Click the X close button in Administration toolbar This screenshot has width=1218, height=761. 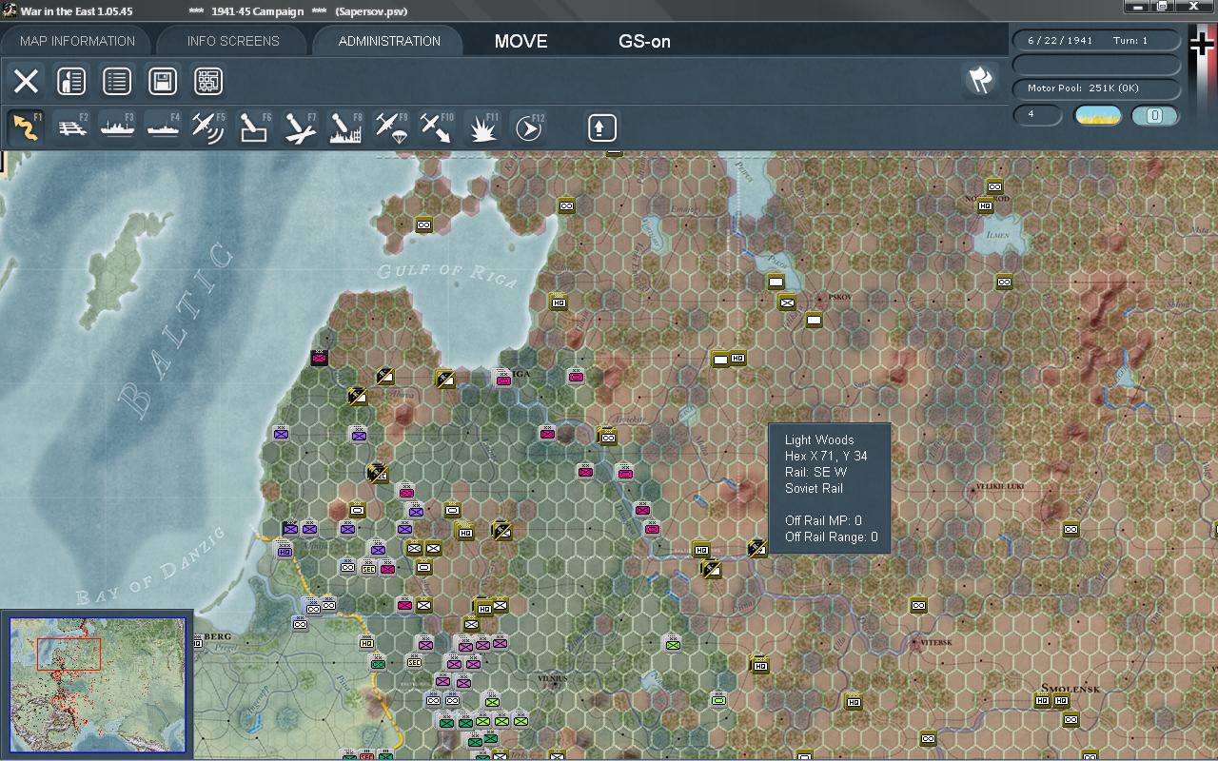[26, 81]
